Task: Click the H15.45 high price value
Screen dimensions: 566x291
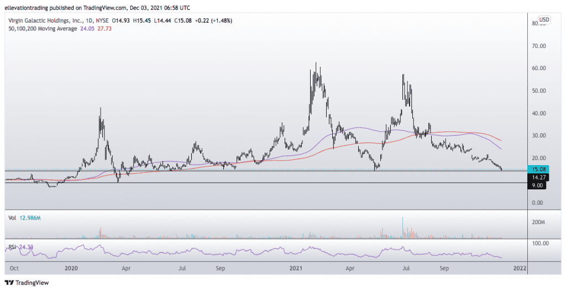Action: pos(142,21)
